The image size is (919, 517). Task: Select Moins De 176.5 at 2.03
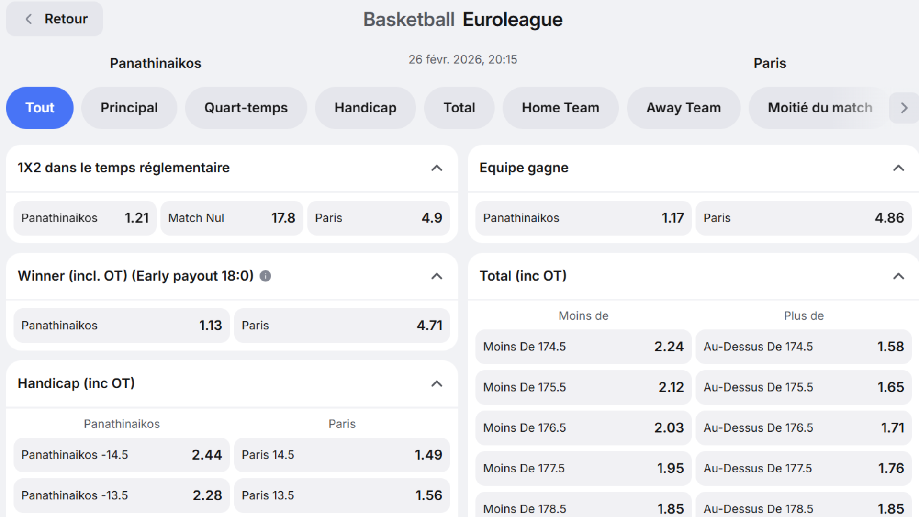click(x=583, y=427)
